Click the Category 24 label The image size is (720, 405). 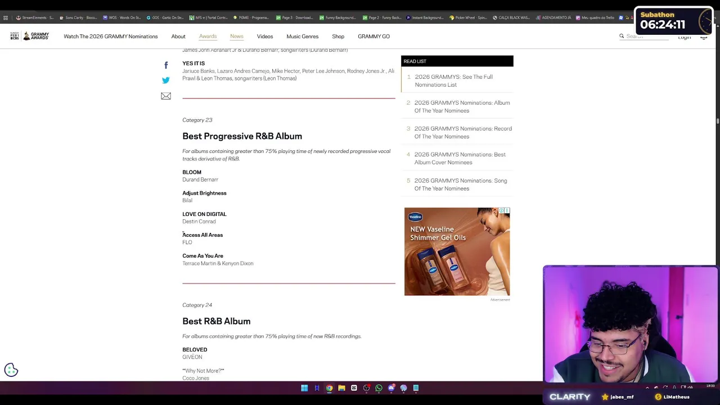point(197,305)
